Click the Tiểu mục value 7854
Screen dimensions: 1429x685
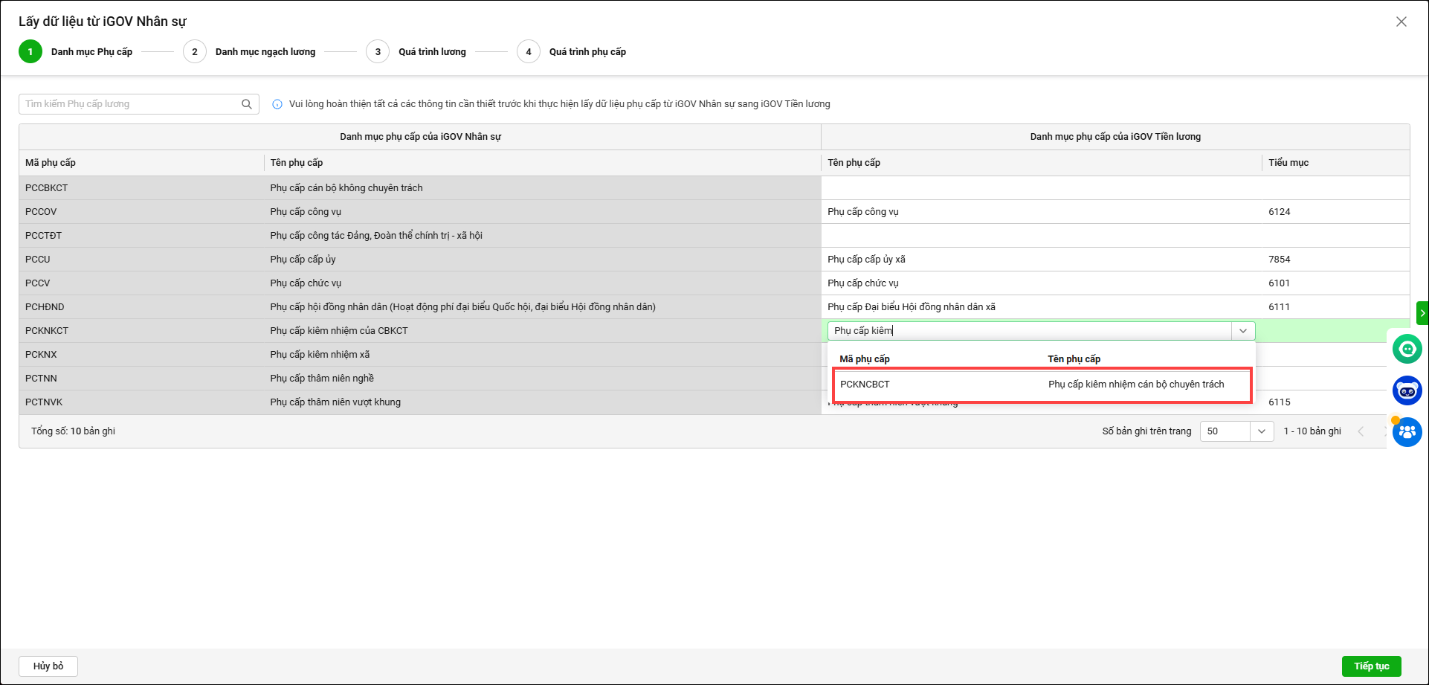point(1279,260)
